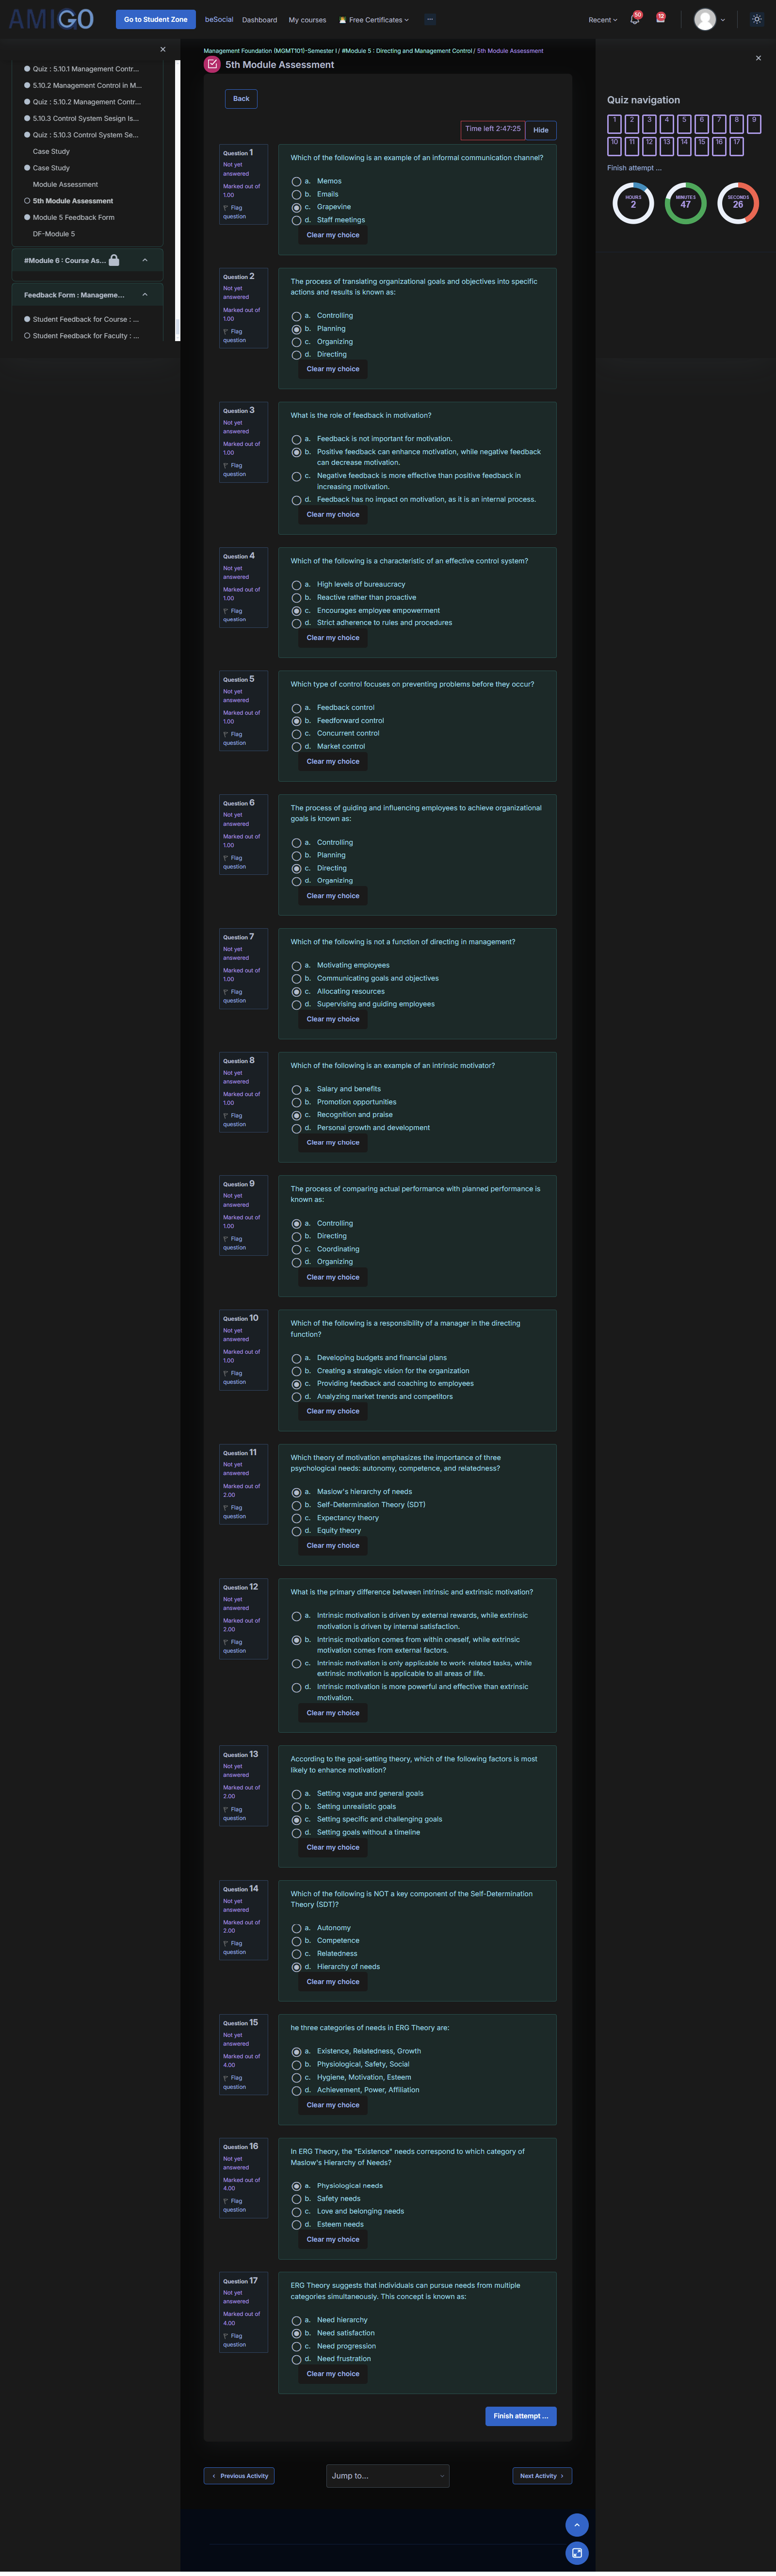
Task: Click the Free Certificates crown icon
Action: point(342,20)
